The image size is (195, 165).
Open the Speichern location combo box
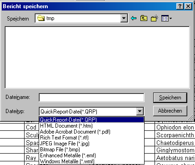tap(81, 18)
